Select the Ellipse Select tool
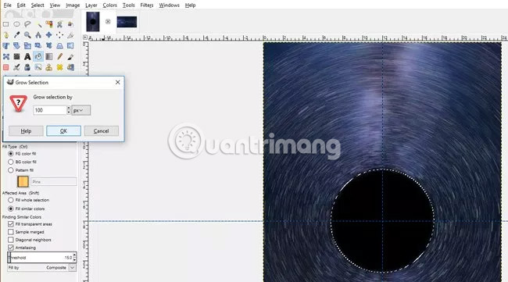Viewport: 508px width, 282px height. pos(16,24)
